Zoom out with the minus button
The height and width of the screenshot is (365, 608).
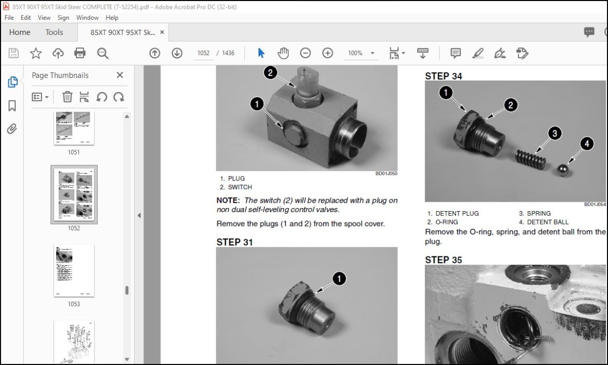306,53
